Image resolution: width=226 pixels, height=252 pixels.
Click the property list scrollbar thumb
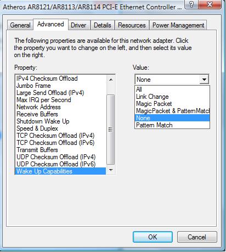coord(110,130)
